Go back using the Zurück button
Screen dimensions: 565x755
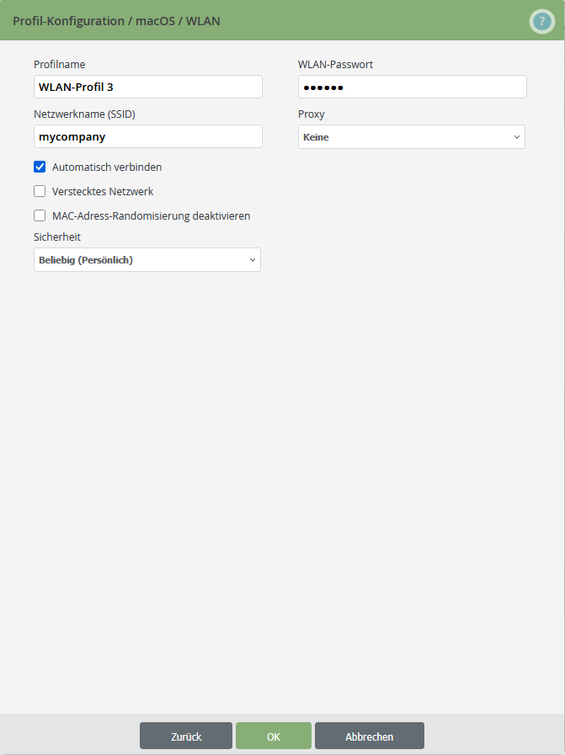[x=185, y=735]
